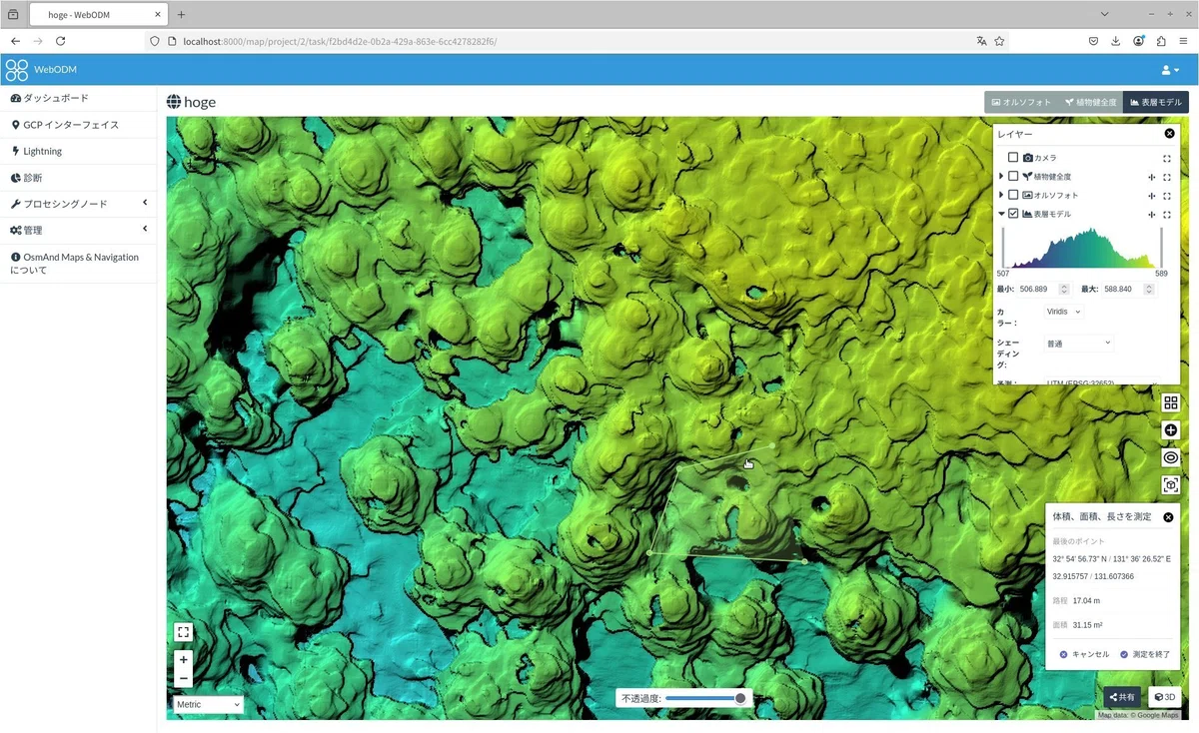Adjust the 不透過度 opacity slider
Viewport: 1199px width, 733px height.
point(706,699)
